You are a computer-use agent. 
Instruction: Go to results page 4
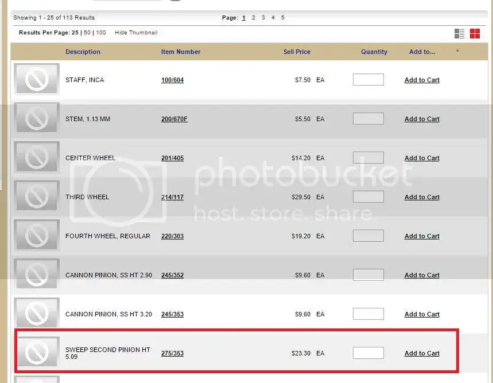point(273,18)
